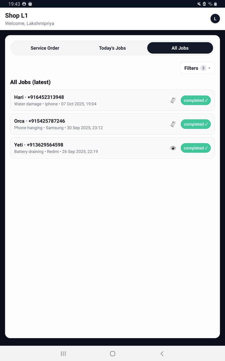
Task: Select the Yeti battery draining job card
Action: [82, 148]
